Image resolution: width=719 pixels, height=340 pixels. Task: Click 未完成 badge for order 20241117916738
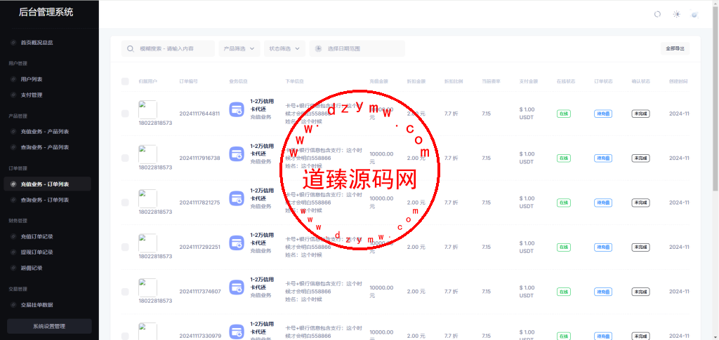coord(640,158)
